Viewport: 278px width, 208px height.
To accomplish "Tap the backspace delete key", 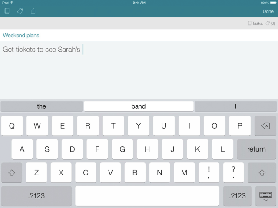I will coord(265,126).
